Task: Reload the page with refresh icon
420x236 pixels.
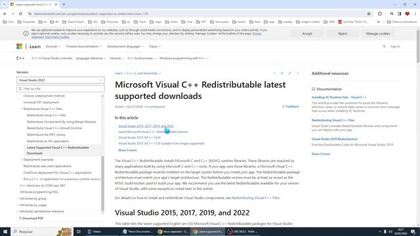Action: 20,14
